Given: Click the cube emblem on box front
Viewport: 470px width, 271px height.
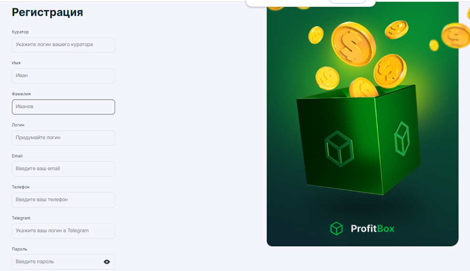Looking at the screenshot, I should [339, 149].
